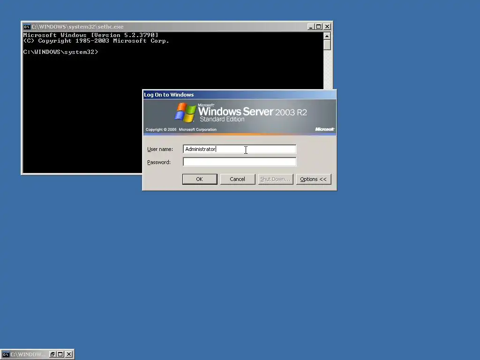Click the console scrollbar up arrow

tap(327, 36)
